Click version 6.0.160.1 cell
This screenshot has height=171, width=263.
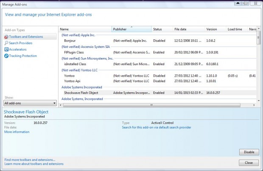(212, 64)
